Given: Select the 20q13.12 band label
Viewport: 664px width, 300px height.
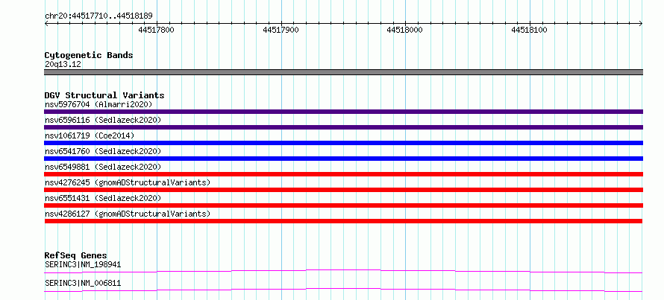Looking at the screenshot, I should pyautogui.click(x=63, y=65).
